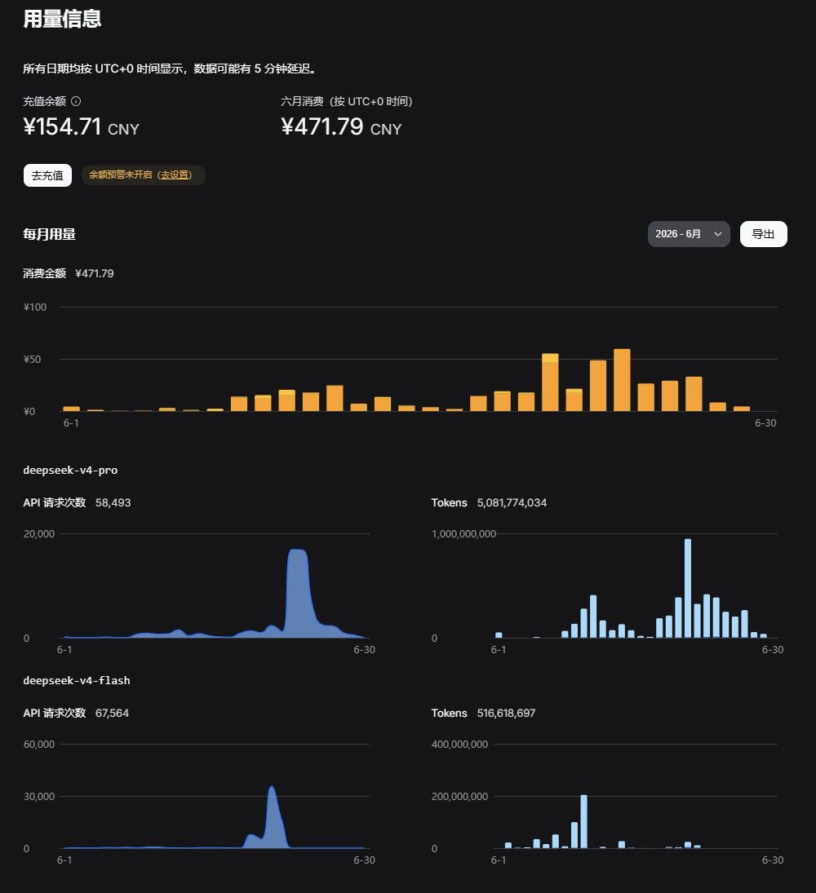Image resolution: width=816 pixels, height=893 pixels.
Task: Click the 20,000 axis label
Action: (x=38, y=534)
